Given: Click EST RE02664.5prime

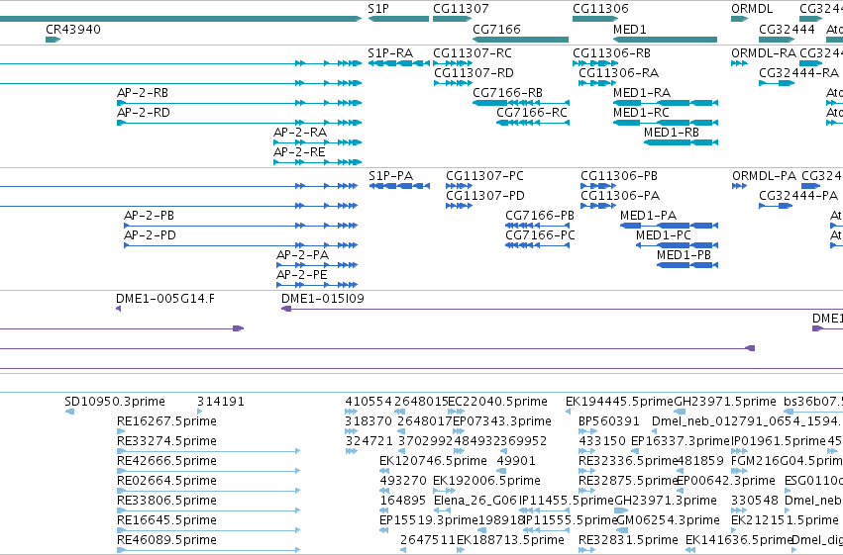Looking at the screenshot, I should 208,491.
